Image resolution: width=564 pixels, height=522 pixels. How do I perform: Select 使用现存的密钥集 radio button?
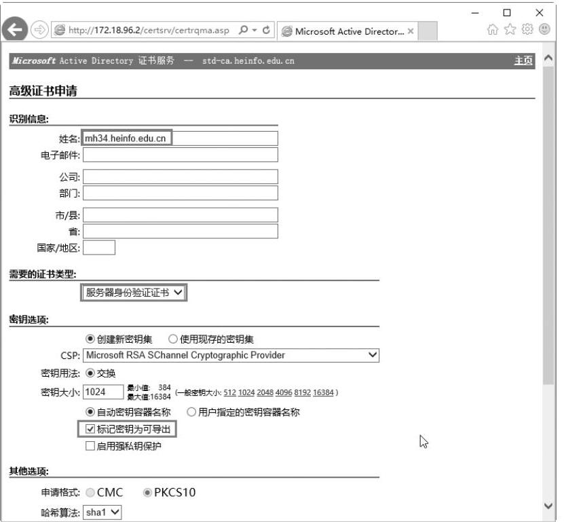(x=173, y=339)
